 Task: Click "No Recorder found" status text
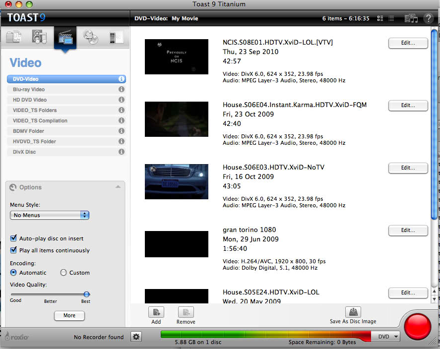coord(99,337)
